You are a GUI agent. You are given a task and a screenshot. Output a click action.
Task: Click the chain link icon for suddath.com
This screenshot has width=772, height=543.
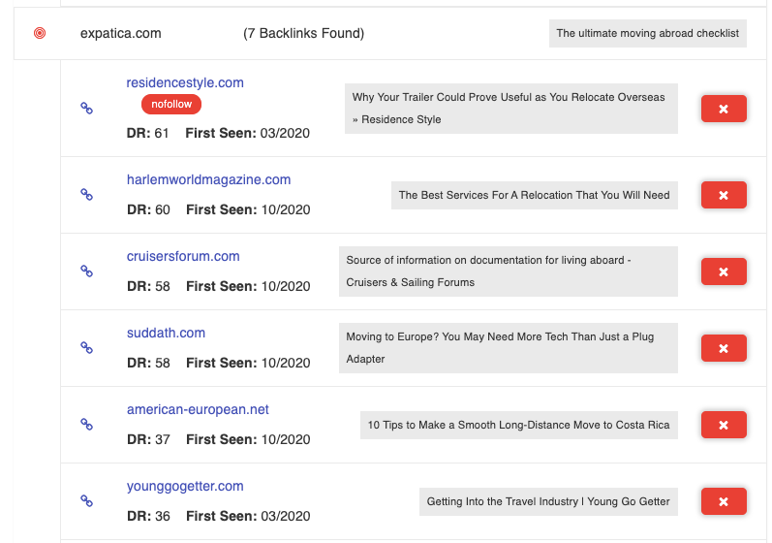point(86,347)
